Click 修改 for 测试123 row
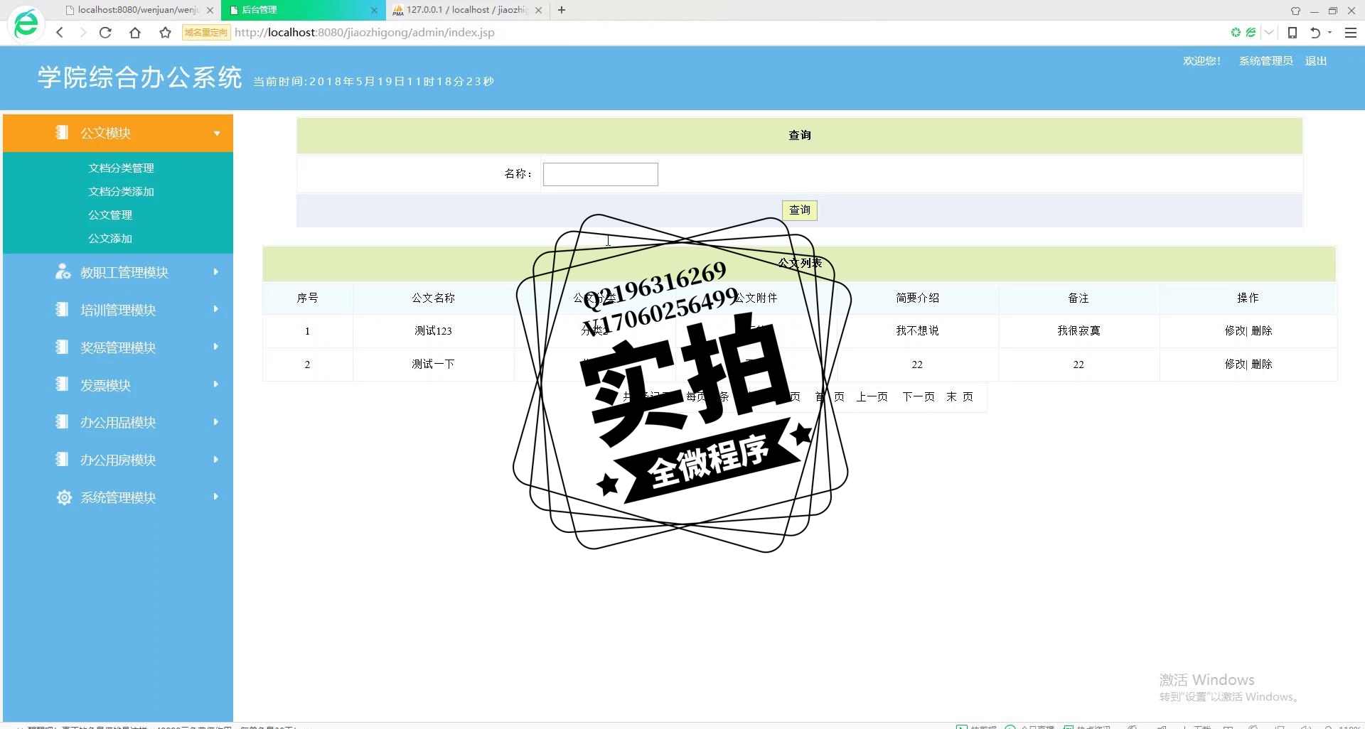1365x729 pixels. (1235, 330)
